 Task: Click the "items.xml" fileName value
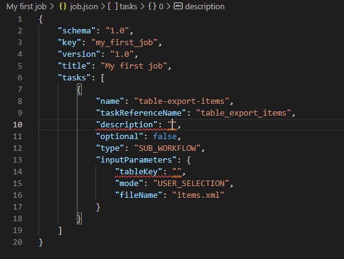click(198, 195)
